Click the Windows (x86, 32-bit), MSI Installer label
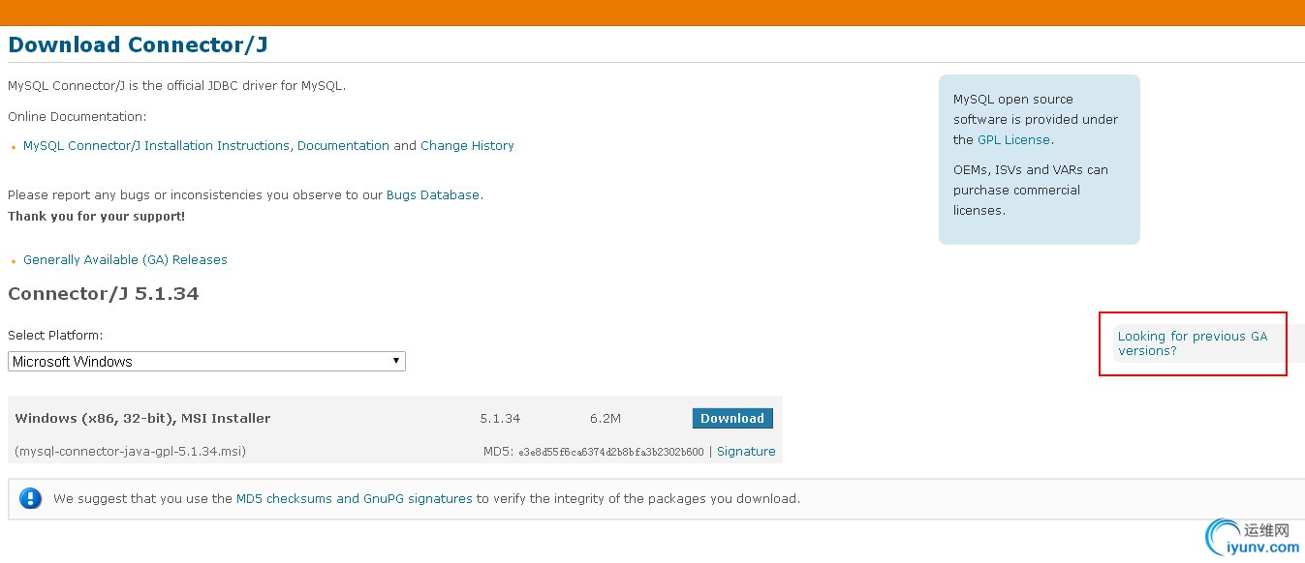The image size is (1305, 563). pos(143,419)
